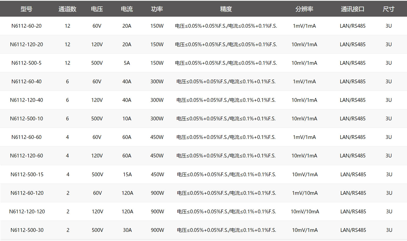Click the 15A current cell
This screenshot has height=241, width=407.
click(x=127, y=175)
